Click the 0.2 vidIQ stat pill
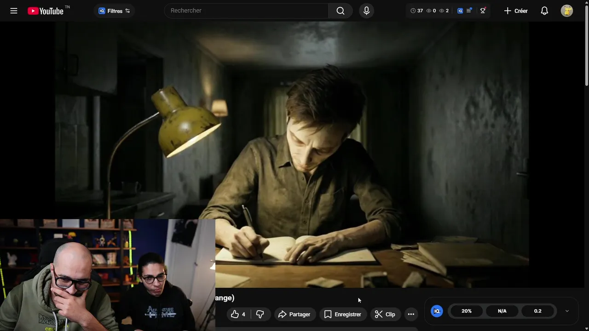Screen dimensions: 589x331 [x=537, y=311]
